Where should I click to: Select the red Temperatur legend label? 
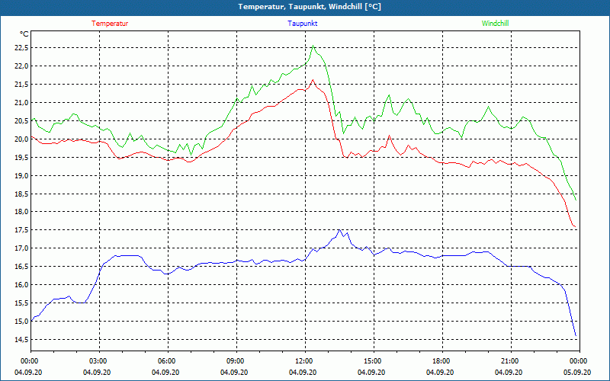coord(110,24)
